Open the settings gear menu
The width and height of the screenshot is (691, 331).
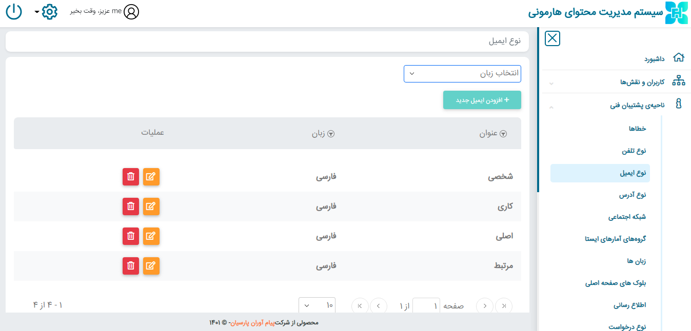pos(49,11)
